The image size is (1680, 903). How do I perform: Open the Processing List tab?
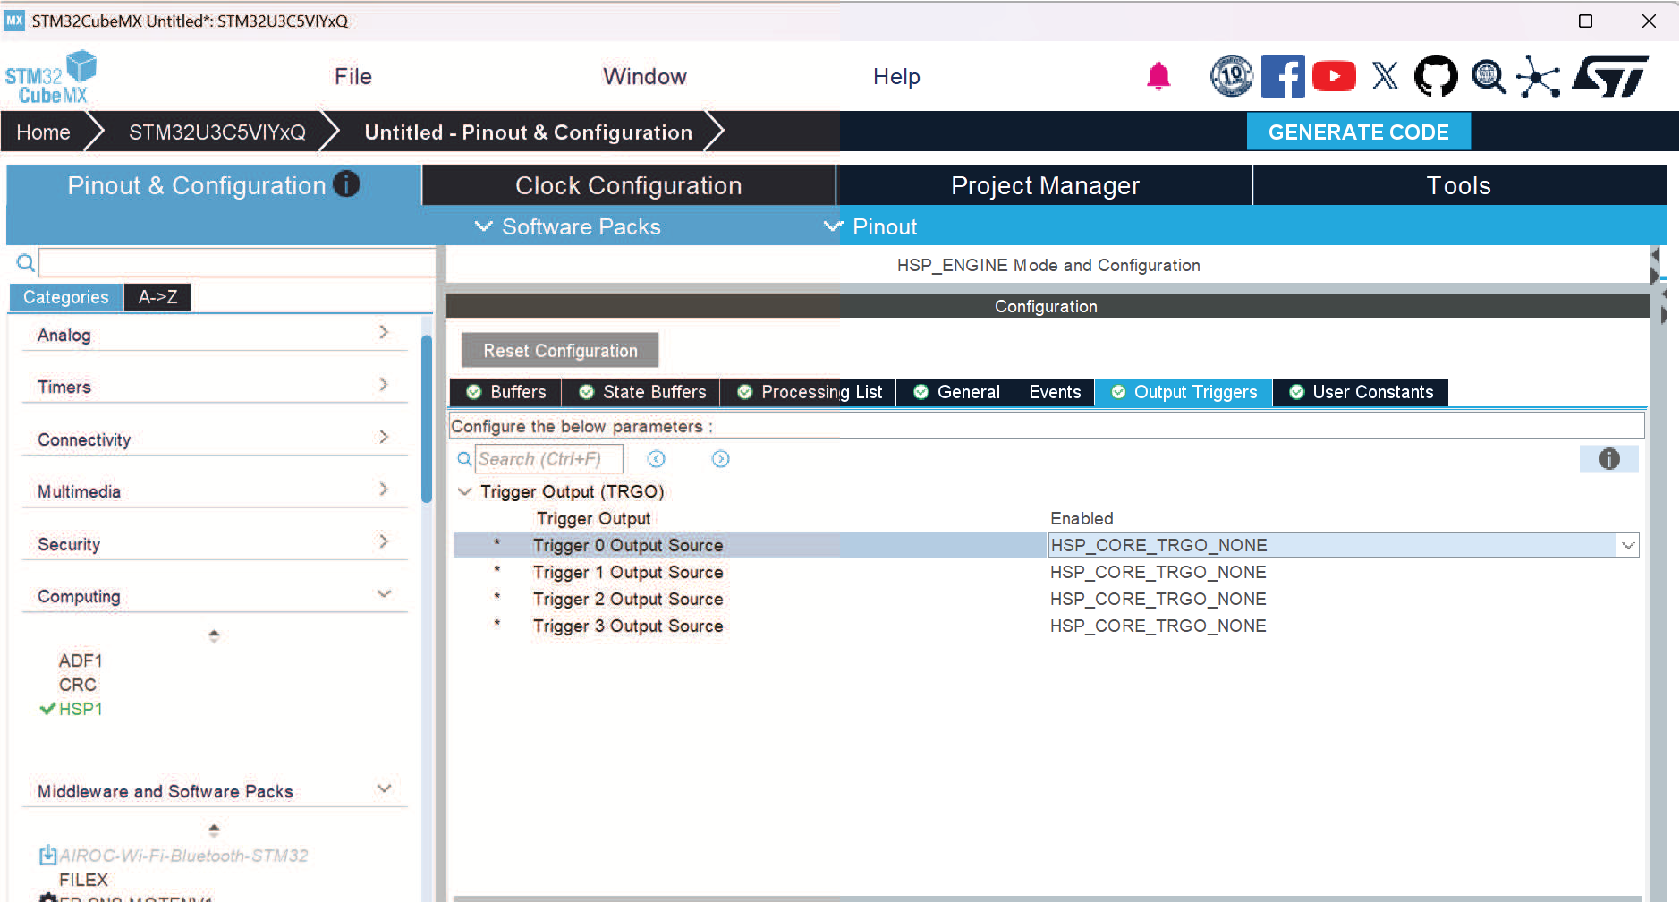click(810, 392)
